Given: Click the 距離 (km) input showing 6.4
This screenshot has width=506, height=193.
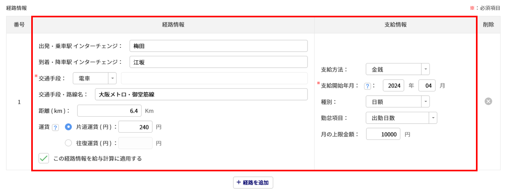Looking at the screenshot, I should [109, 111].
